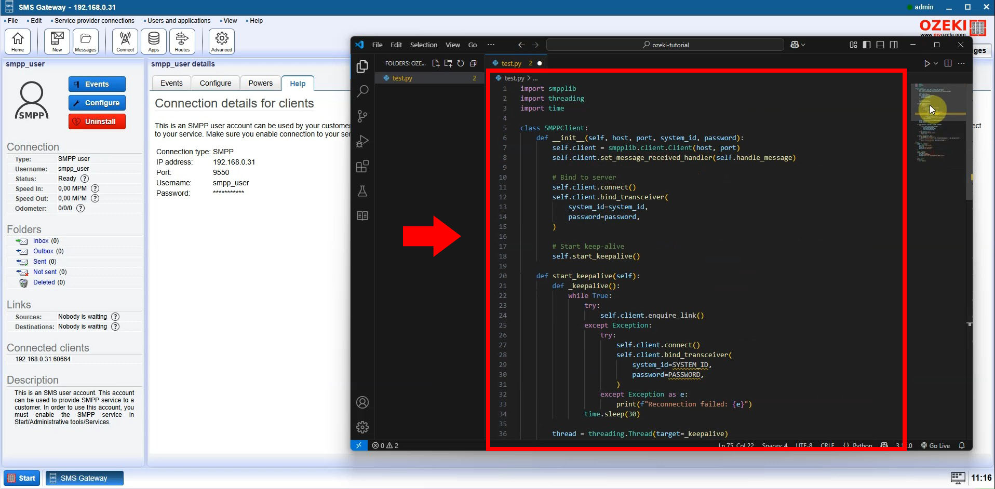Click New File icon in Explorer header
The height and width of the screenshot is (489, 995).
pos(436,63)
